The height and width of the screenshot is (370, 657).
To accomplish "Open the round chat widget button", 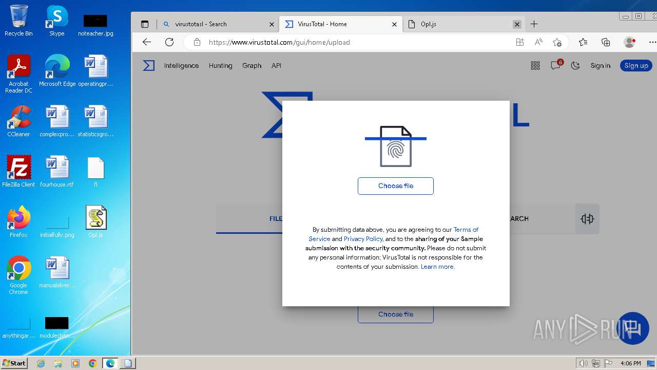I will (633, 328).
